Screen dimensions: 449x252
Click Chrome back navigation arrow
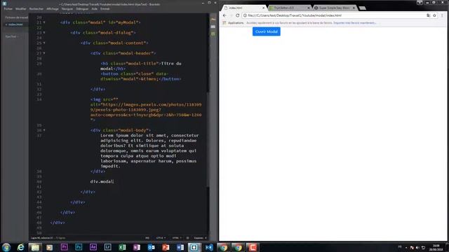click(x=224, y=15)
